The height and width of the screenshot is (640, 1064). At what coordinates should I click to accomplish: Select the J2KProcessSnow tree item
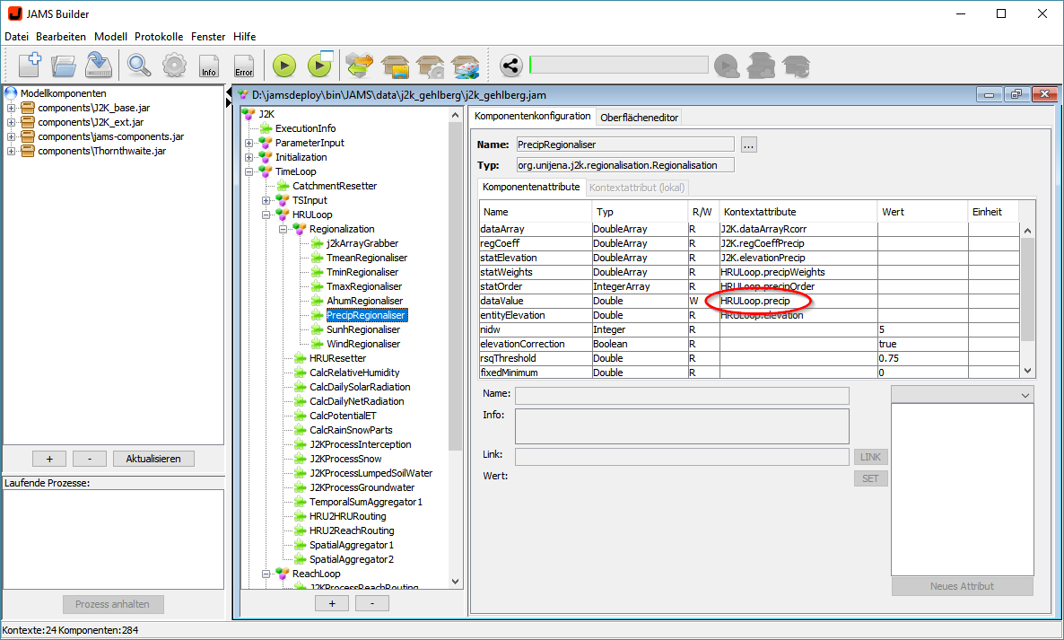(x=345, y=459)
